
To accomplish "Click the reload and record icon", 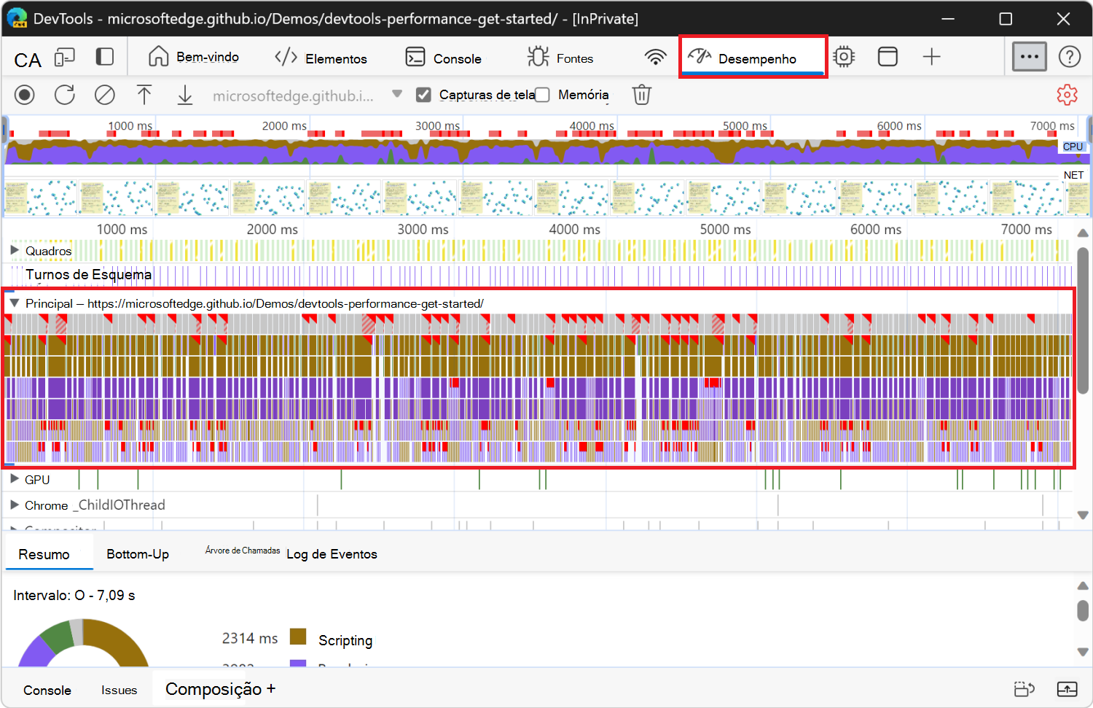I will 65,95.
